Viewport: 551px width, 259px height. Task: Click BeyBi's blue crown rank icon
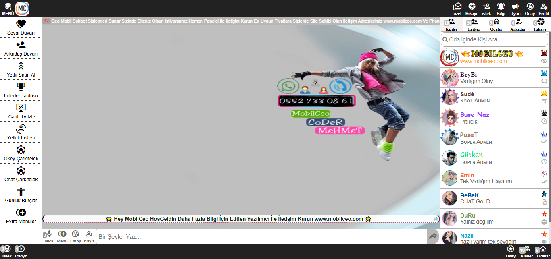tap(544, 73)
